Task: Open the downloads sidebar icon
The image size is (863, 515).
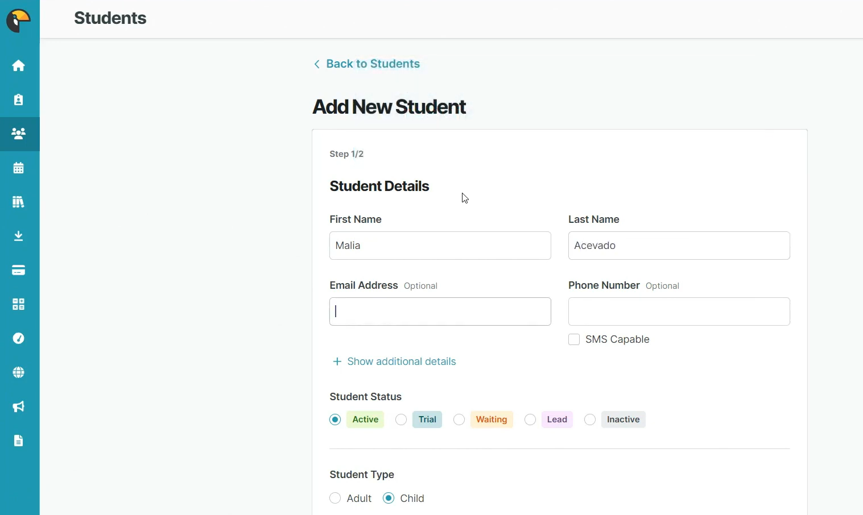Action: point(19,236)
